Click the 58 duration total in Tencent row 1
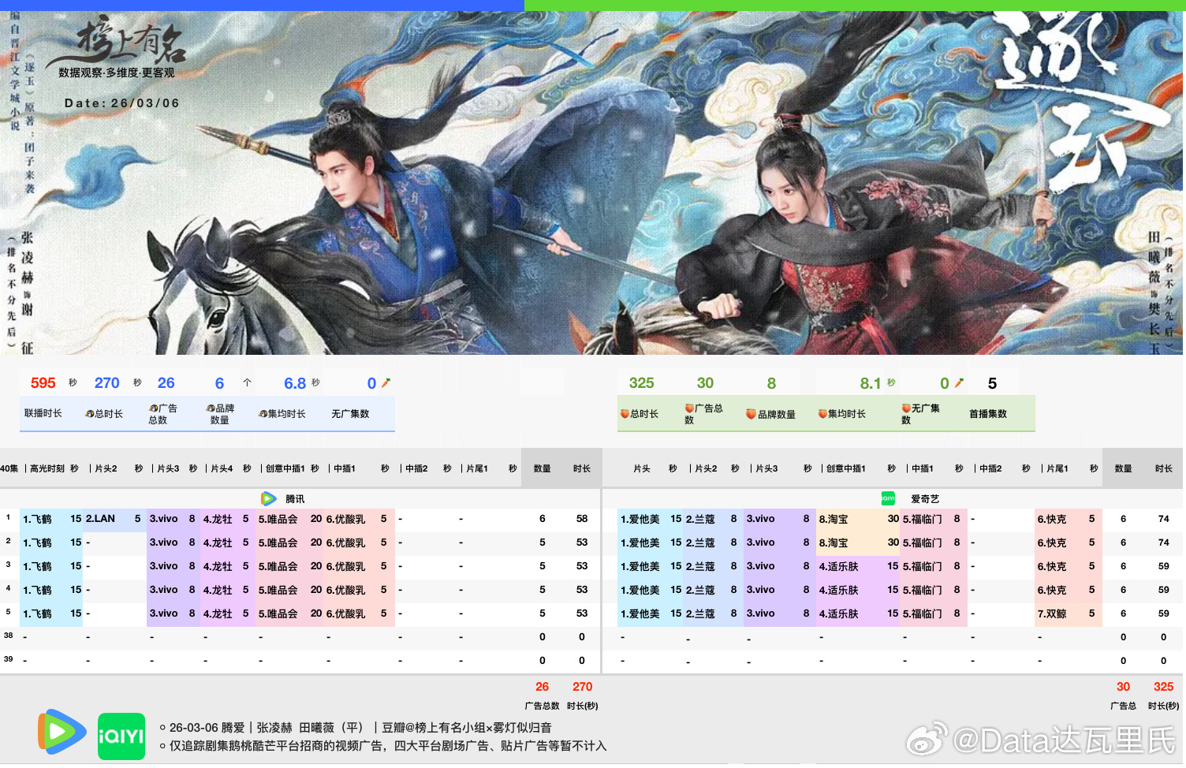The width and height of the screenshot is (1186, 768). 582,519
